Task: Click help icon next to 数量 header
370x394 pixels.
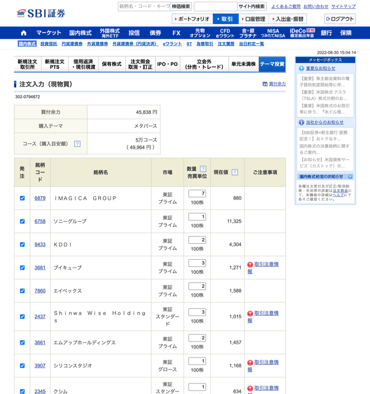Action: coord(203,169)
